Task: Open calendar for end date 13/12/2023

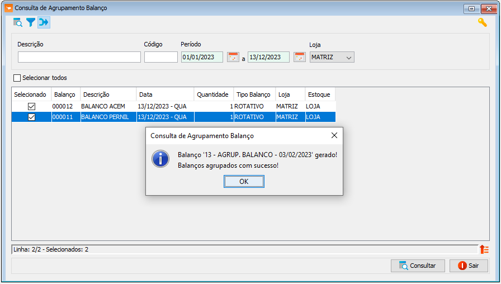Action: coord(300,57)
